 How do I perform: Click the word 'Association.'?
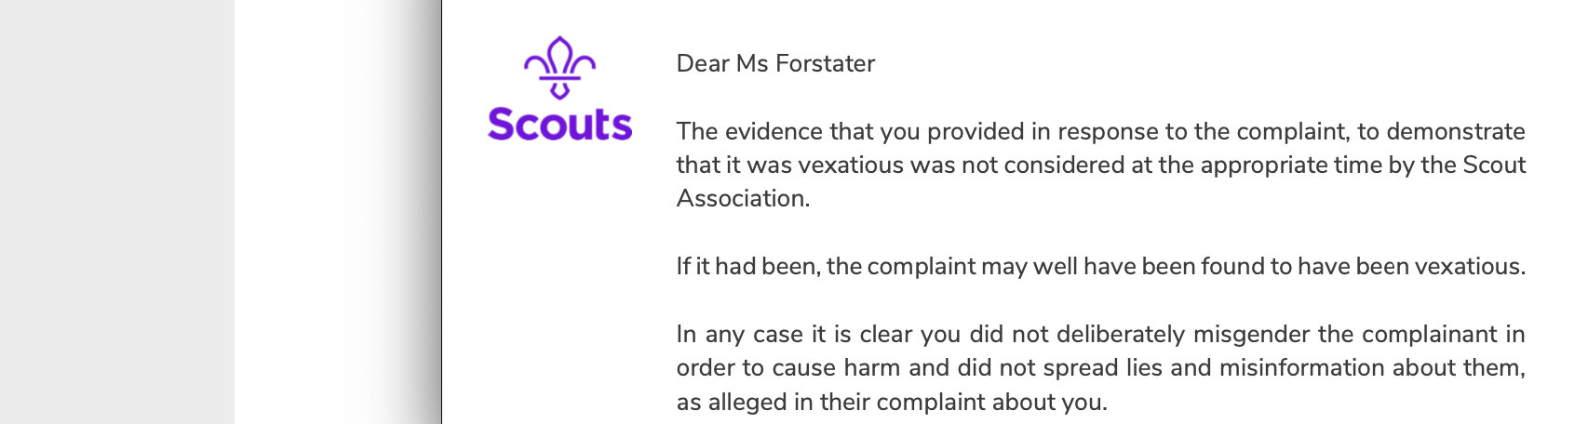coord(743,198)
